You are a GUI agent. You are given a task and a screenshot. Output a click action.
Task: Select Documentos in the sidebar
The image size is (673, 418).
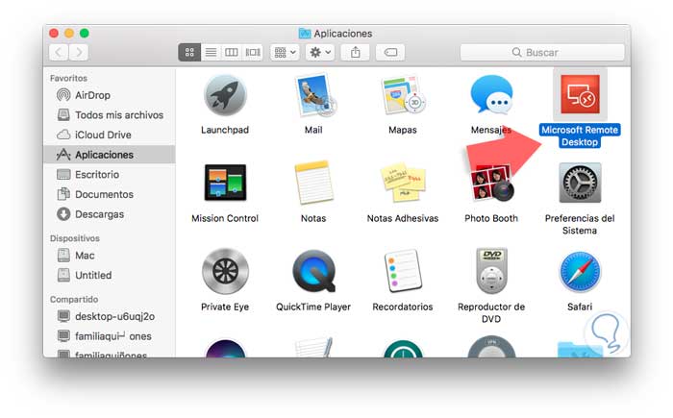coord(110,194)
